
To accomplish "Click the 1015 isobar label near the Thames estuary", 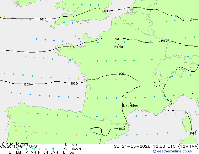I will pos(107,11).
